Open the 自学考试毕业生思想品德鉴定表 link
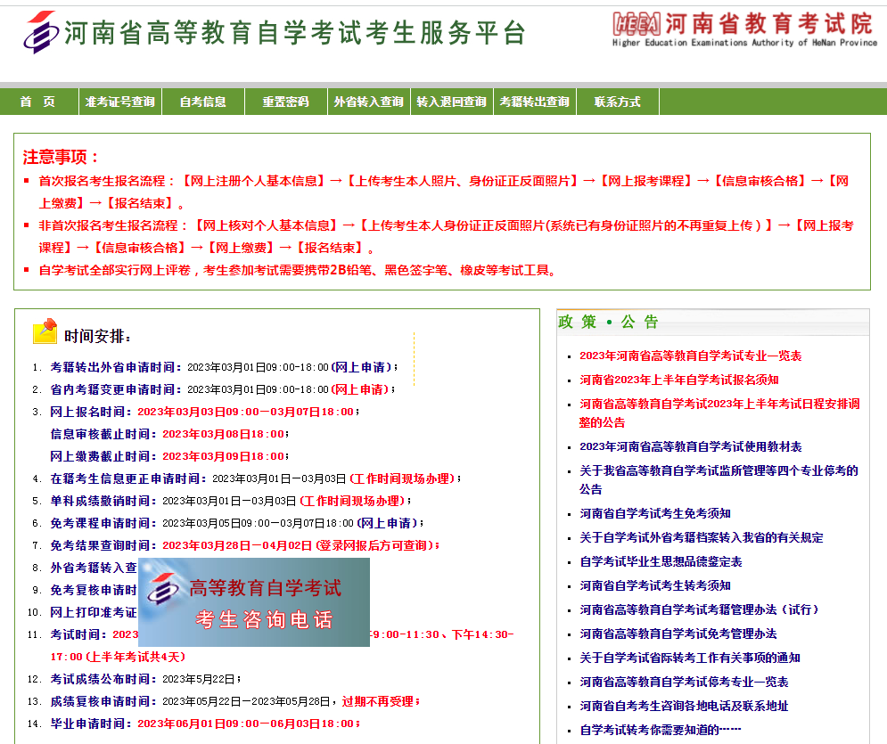Screen dimensions: 887x744 coord(661,561)
